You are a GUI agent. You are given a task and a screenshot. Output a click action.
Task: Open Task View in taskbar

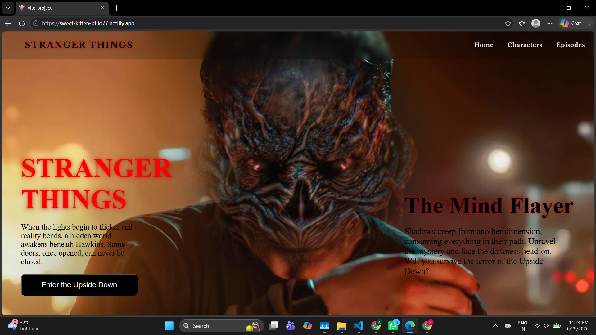pyautogui.click(x=273, y=326)
